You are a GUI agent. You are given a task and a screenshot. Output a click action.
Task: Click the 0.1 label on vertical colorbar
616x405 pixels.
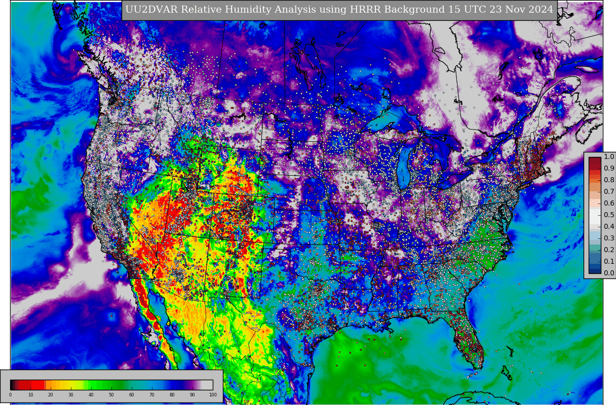608,262
